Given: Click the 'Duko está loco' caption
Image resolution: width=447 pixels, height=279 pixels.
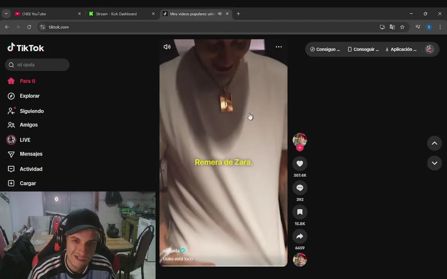Looking at the screenshot, I should coord(178,259).
